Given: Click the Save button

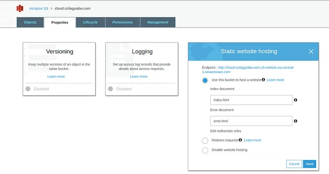Looking at the screenshot, I should [x=309, y=164].
